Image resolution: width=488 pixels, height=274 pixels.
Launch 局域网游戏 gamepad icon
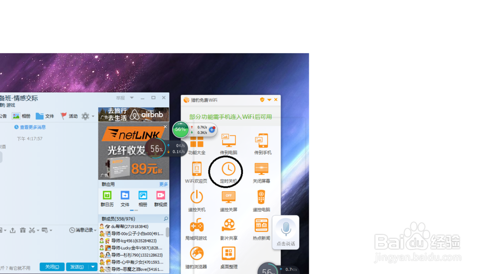[197, 225]
